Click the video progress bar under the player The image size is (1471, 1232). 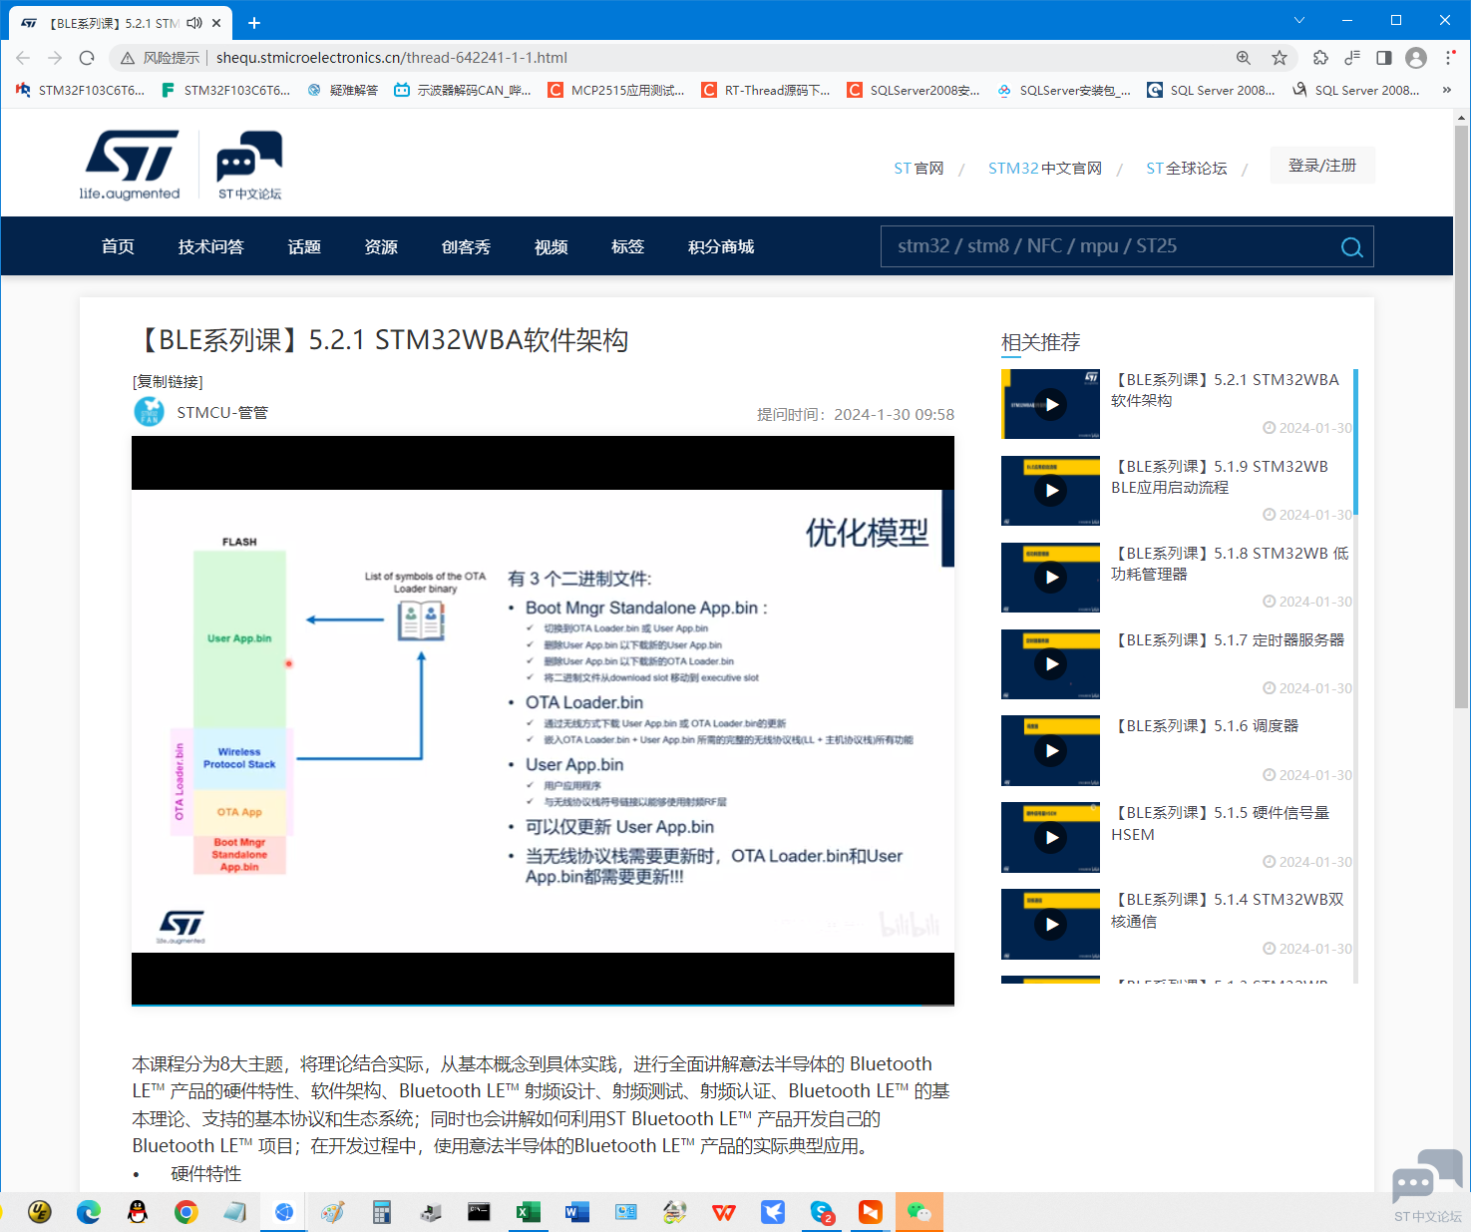[543, 1005]
